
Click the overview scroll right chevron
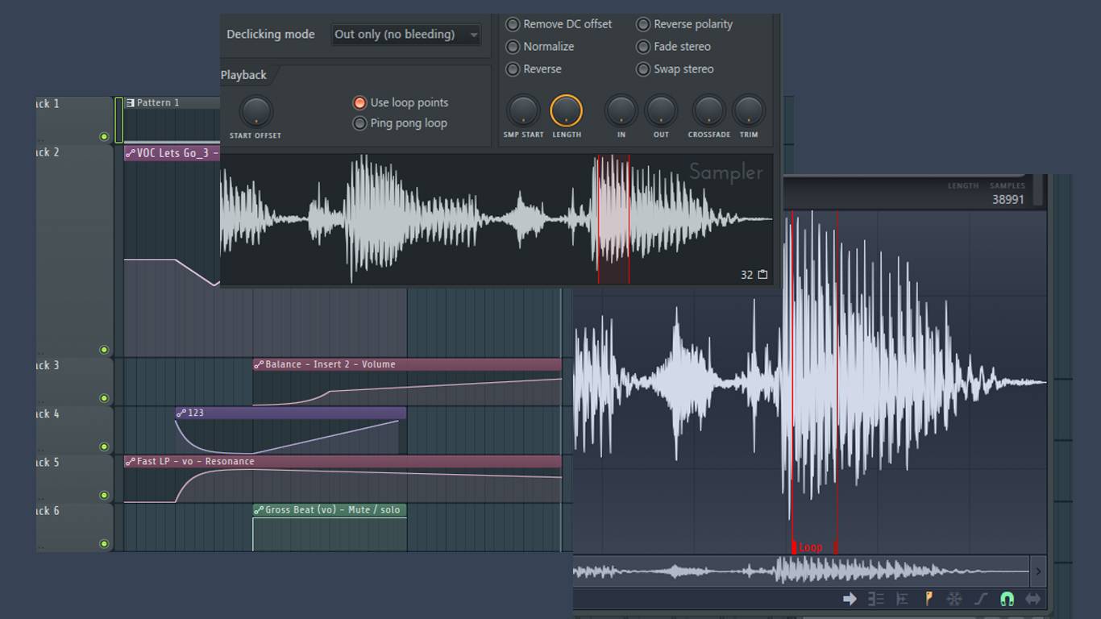(x=1038, y=571)
